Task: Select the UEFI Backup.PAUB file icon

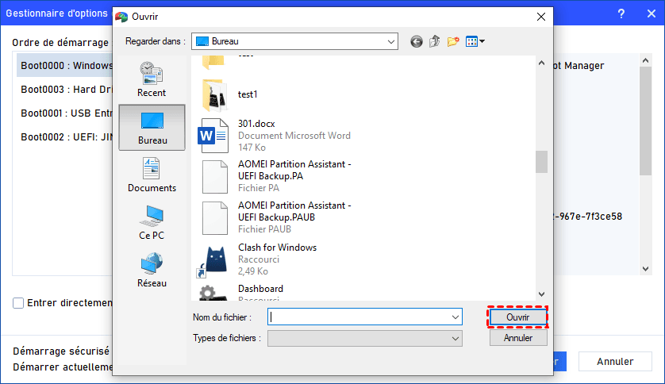Action: tap(214, 218)
